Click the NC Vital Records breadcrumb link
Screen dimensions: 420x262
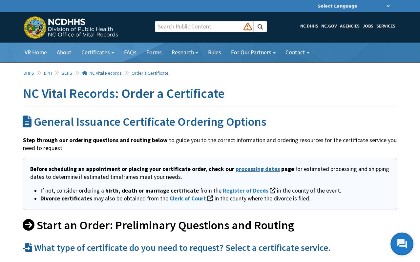pos(106,73)
